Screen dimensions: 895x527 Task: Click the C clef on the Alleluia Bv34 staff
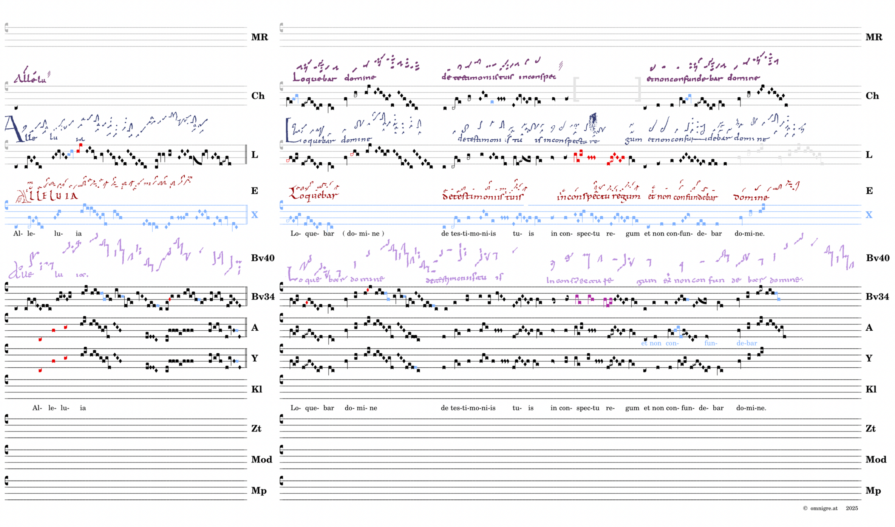[7, 287]
